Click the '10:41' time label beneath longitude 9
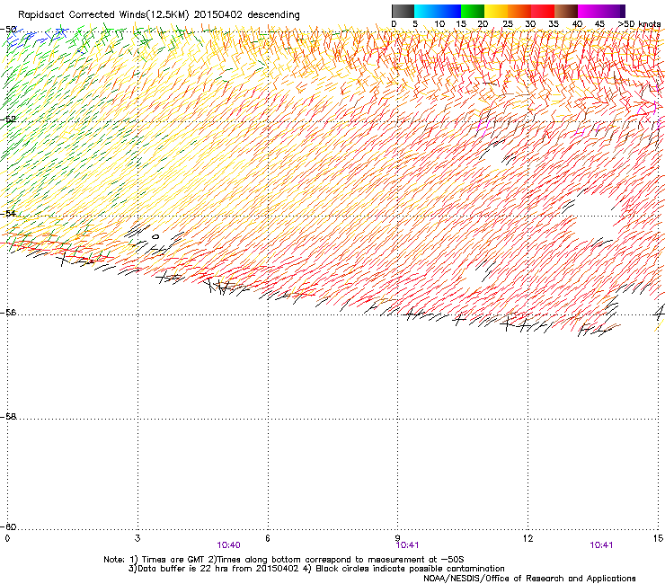The width and height of the screenshot is (665, 584). (x=408, y=545)
